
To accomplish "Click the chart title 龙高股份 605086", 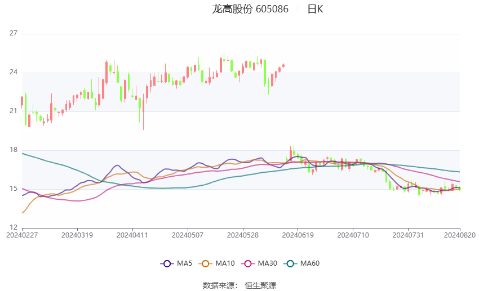I will click(250, 9).
